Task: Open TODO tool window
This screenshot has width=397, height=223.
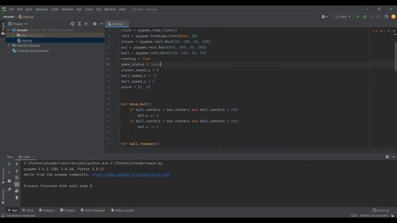Action: 28,211
